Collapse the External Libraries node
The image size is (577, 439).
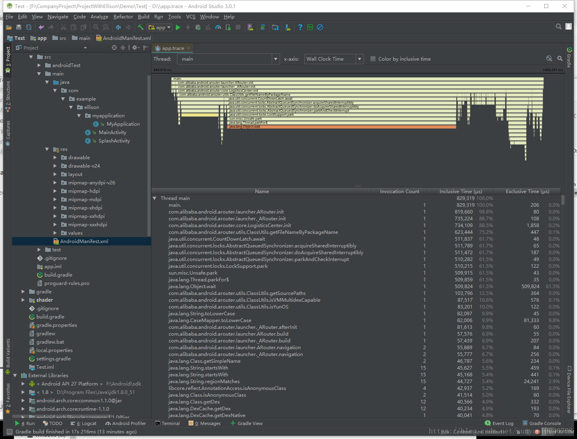click(x=15, y=376)
